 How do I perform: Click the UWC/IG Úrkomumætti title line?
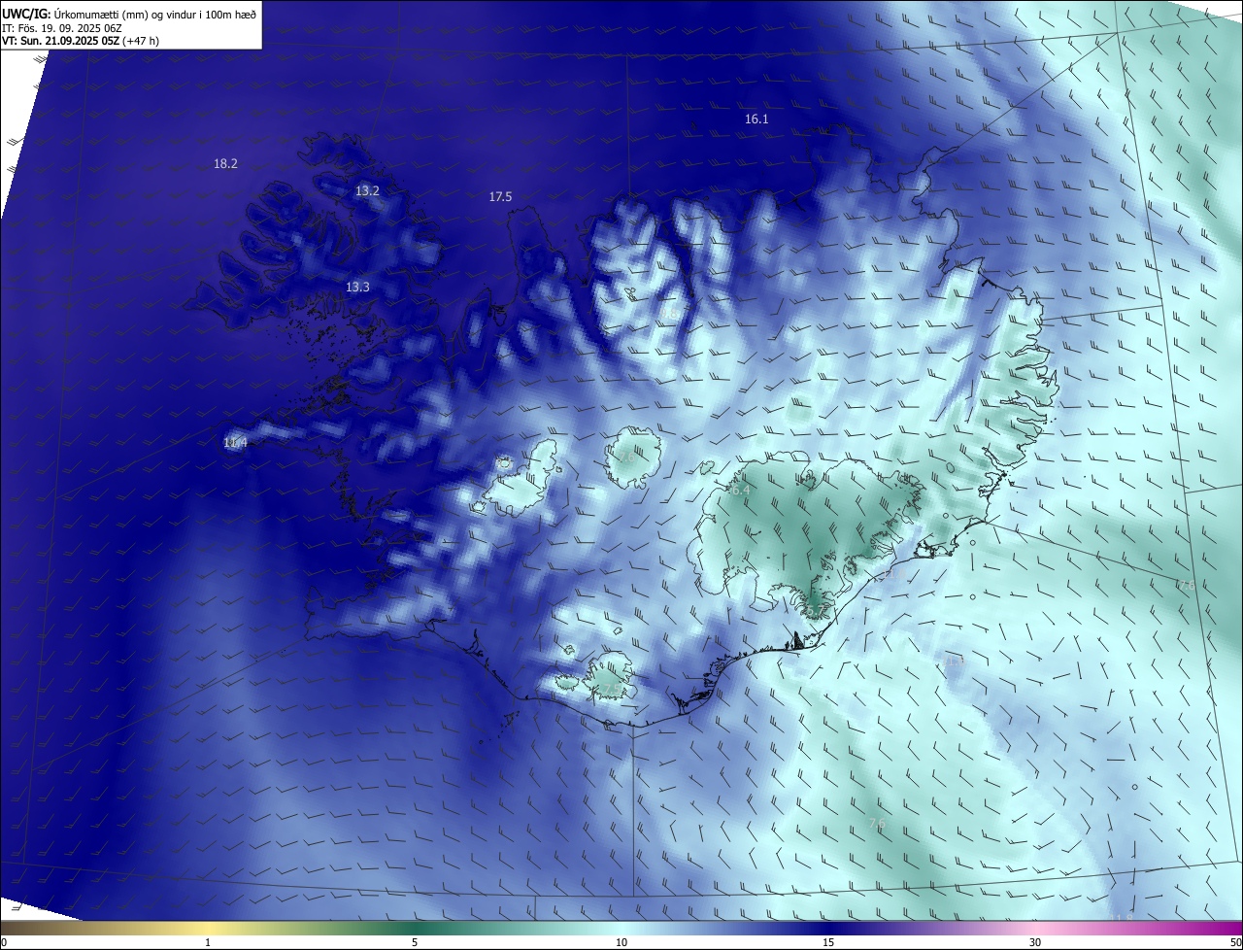click(x=129, y=14)
